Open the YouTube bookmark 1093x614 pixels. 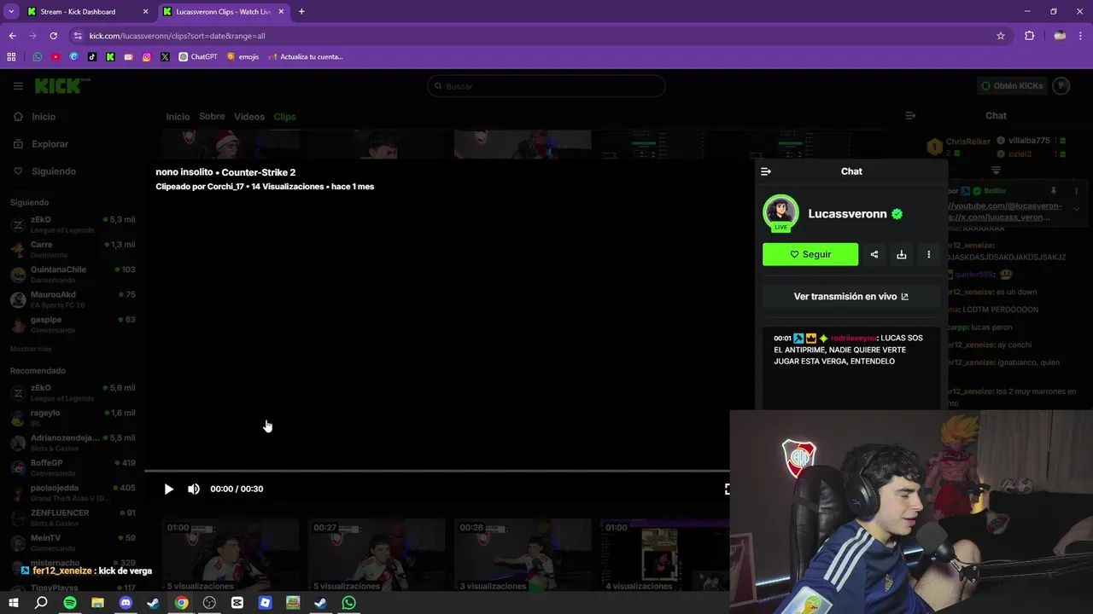pos(56,57)
